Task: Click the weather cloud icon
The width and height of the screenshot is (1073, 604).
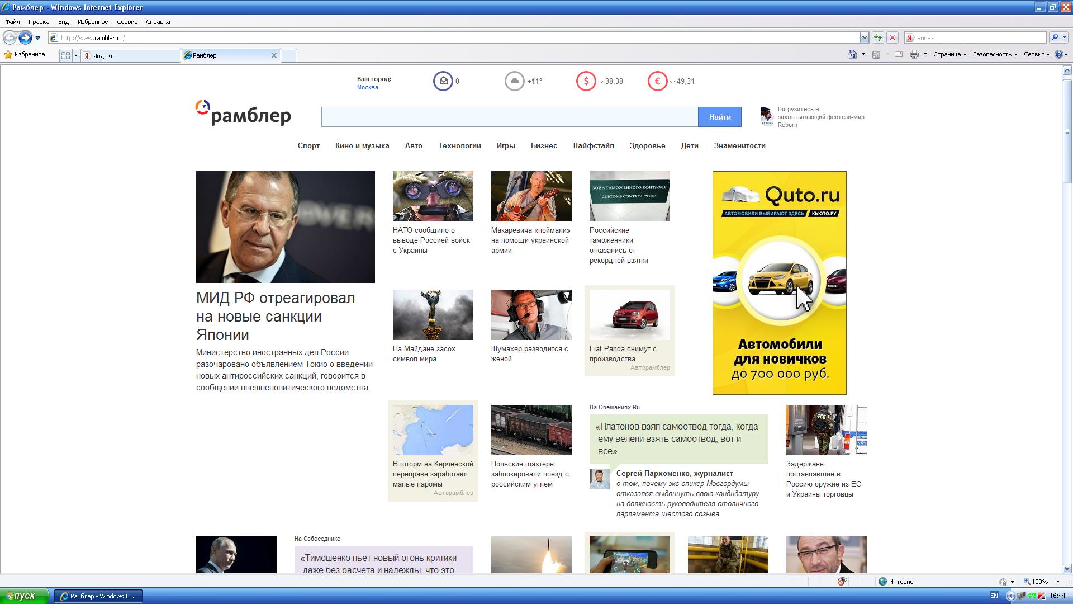Action: 514,81
